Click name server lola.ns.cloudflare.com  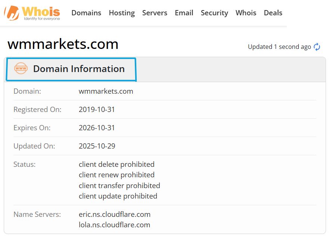(x=114, y=225)
